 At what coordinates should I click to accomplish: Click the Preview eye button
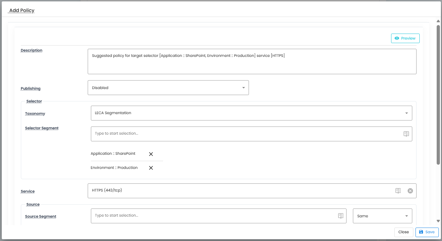point(405,38)
